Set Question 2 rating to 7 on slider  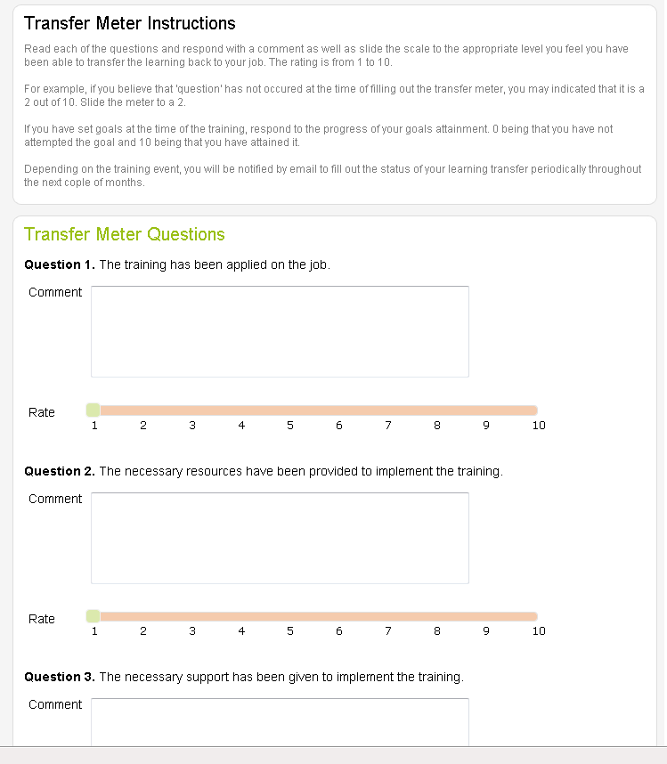point(387,616)
